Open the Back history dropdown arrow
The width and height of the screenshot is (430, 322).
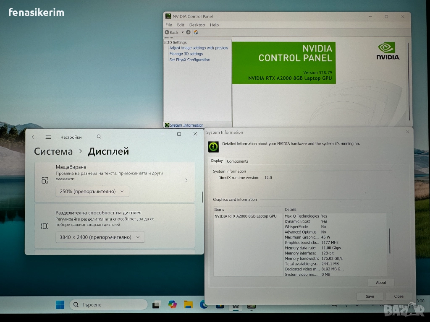183,32
